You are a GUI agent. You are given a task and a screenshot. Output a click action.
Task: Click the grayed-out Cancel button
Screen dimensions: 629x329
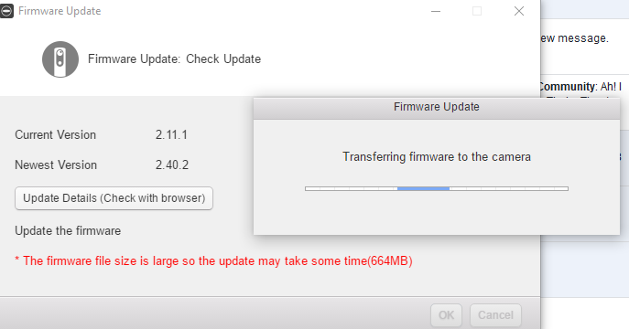pyautogui.click(x=495, y=315)
